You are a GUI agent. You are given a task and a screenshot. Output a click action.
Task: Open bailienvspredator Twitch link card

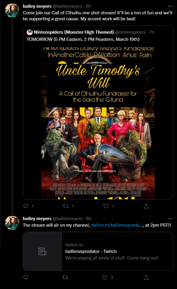[98, 251]
